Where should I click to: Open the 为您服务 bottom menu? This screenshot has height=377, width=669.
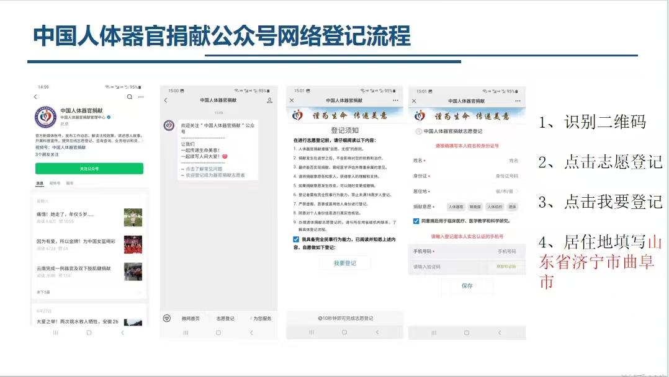coord(261,318)
